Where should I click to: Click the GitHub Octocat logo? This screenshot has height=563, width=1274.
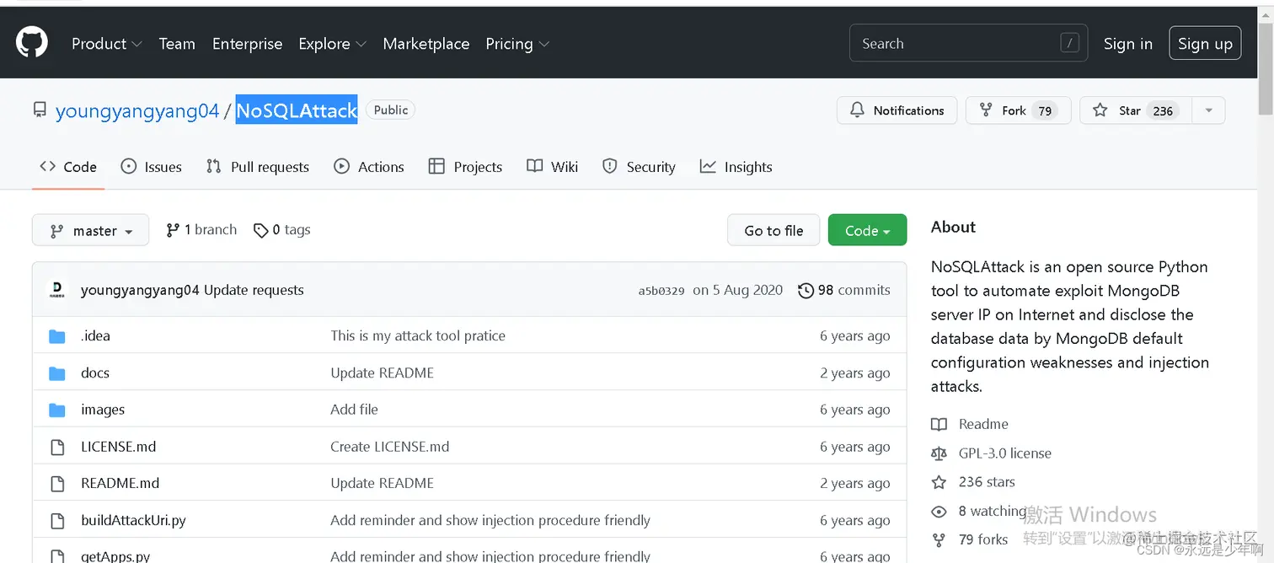(x=32, y=43)
